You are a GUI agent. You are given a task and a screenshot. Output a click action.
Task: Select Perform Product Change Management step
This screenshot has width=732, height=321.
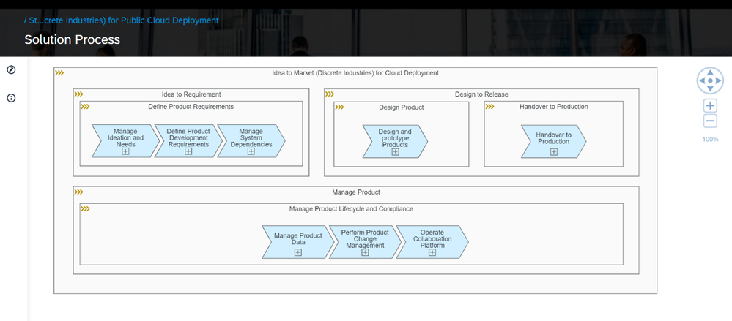365,242
